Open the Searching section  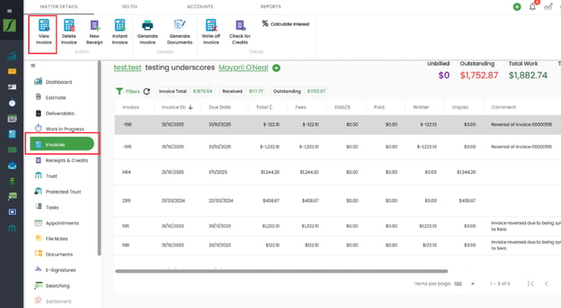pyautogui.click(x=52, y=285)
